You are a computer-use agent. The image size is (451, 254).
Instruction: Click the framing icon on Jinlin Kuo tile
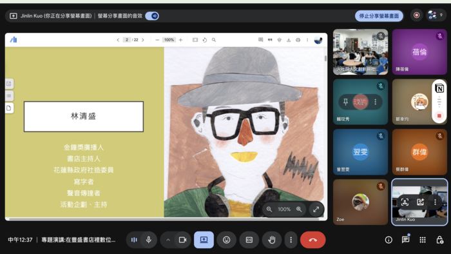405,202
